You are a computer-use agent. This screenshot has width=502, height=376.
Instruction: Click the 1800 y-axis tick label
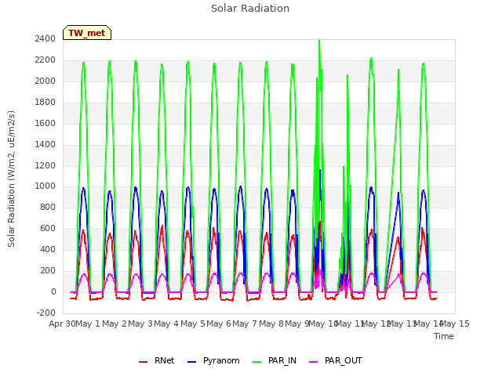45,102
